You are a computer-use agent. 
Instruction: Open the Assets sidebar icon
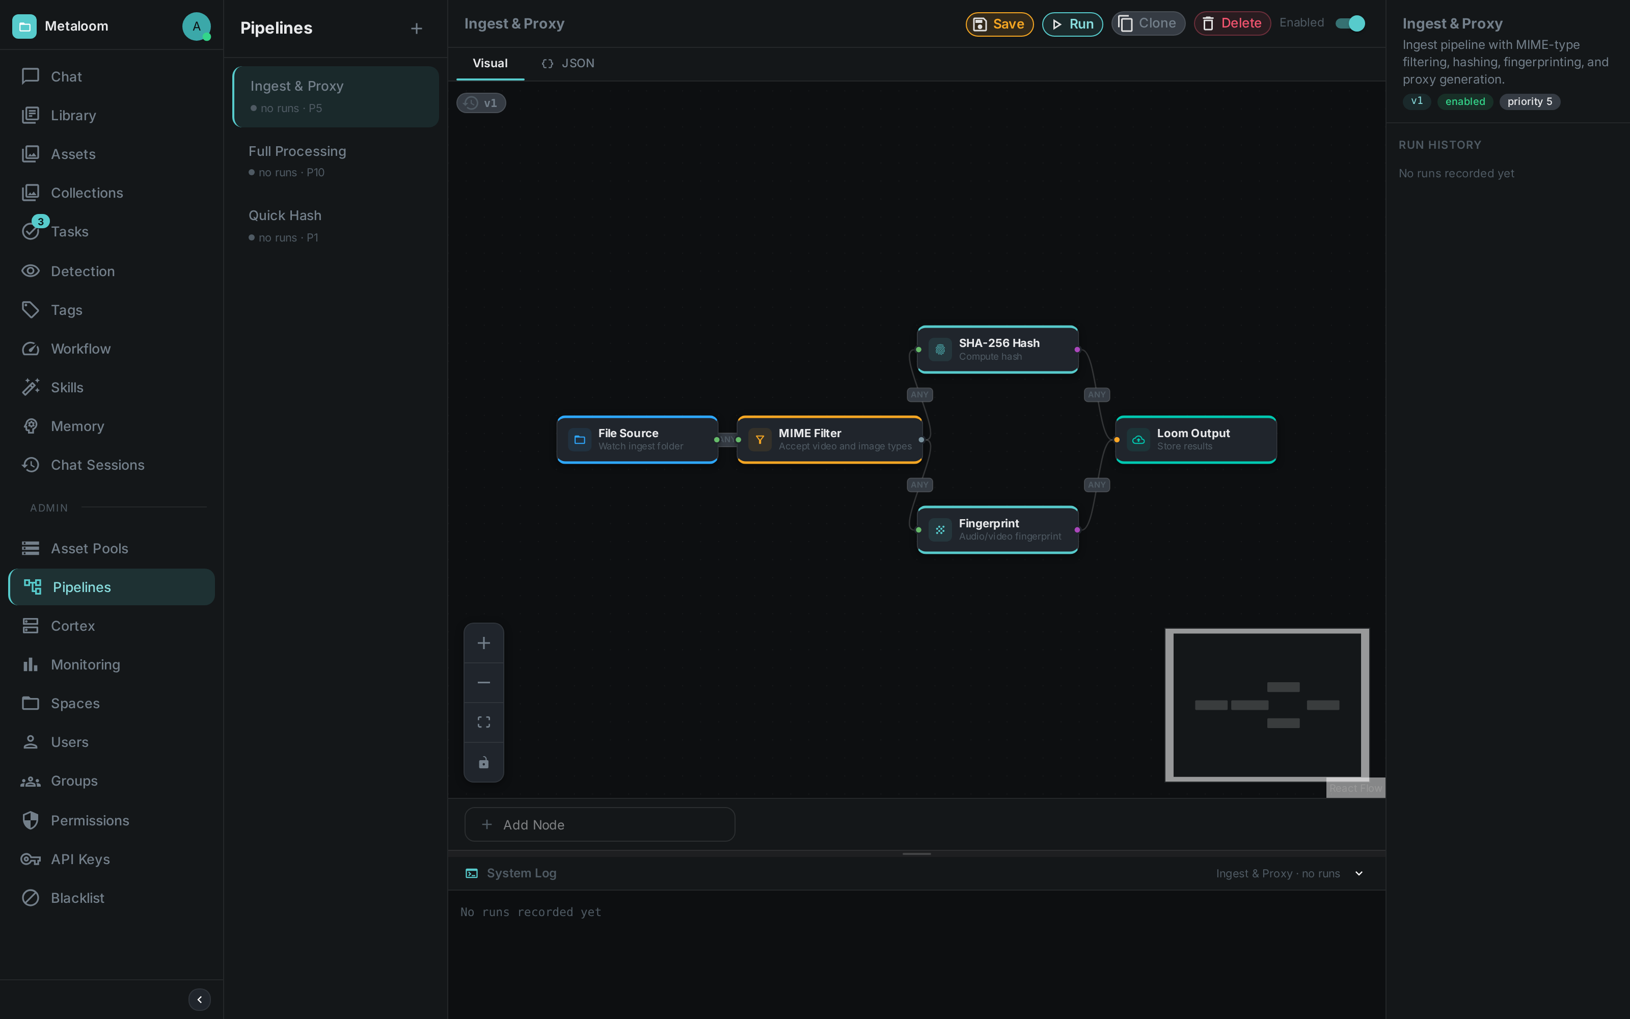pos(31,154)
